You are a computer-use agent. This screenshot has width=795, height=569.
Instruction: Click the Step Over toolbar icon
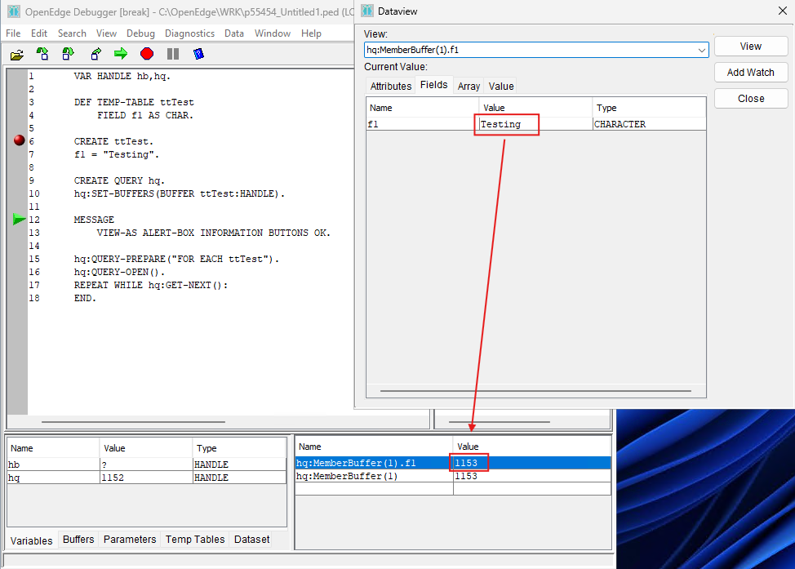pyautogui.click(x=68, y=54)
